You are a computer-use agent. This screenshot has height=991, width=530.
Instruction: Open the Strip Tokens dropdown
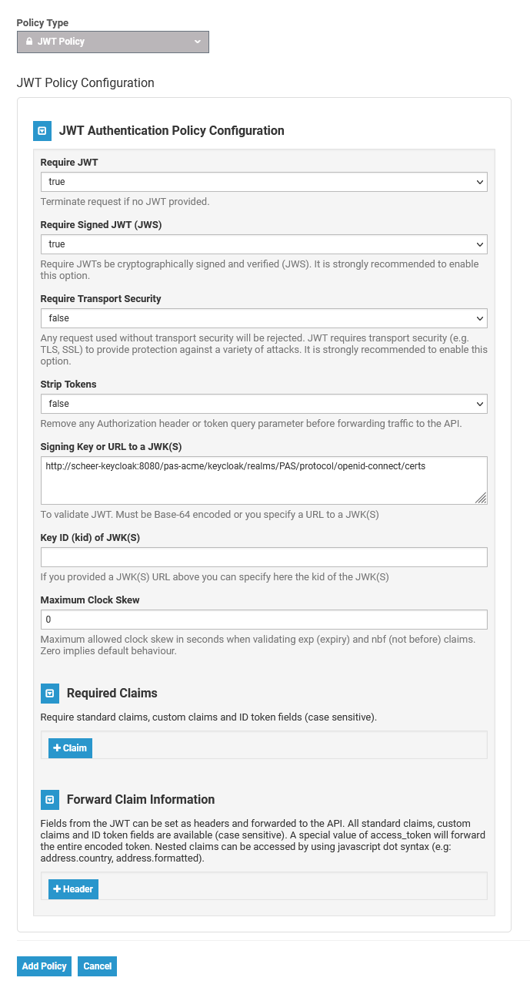pos(264,404)
